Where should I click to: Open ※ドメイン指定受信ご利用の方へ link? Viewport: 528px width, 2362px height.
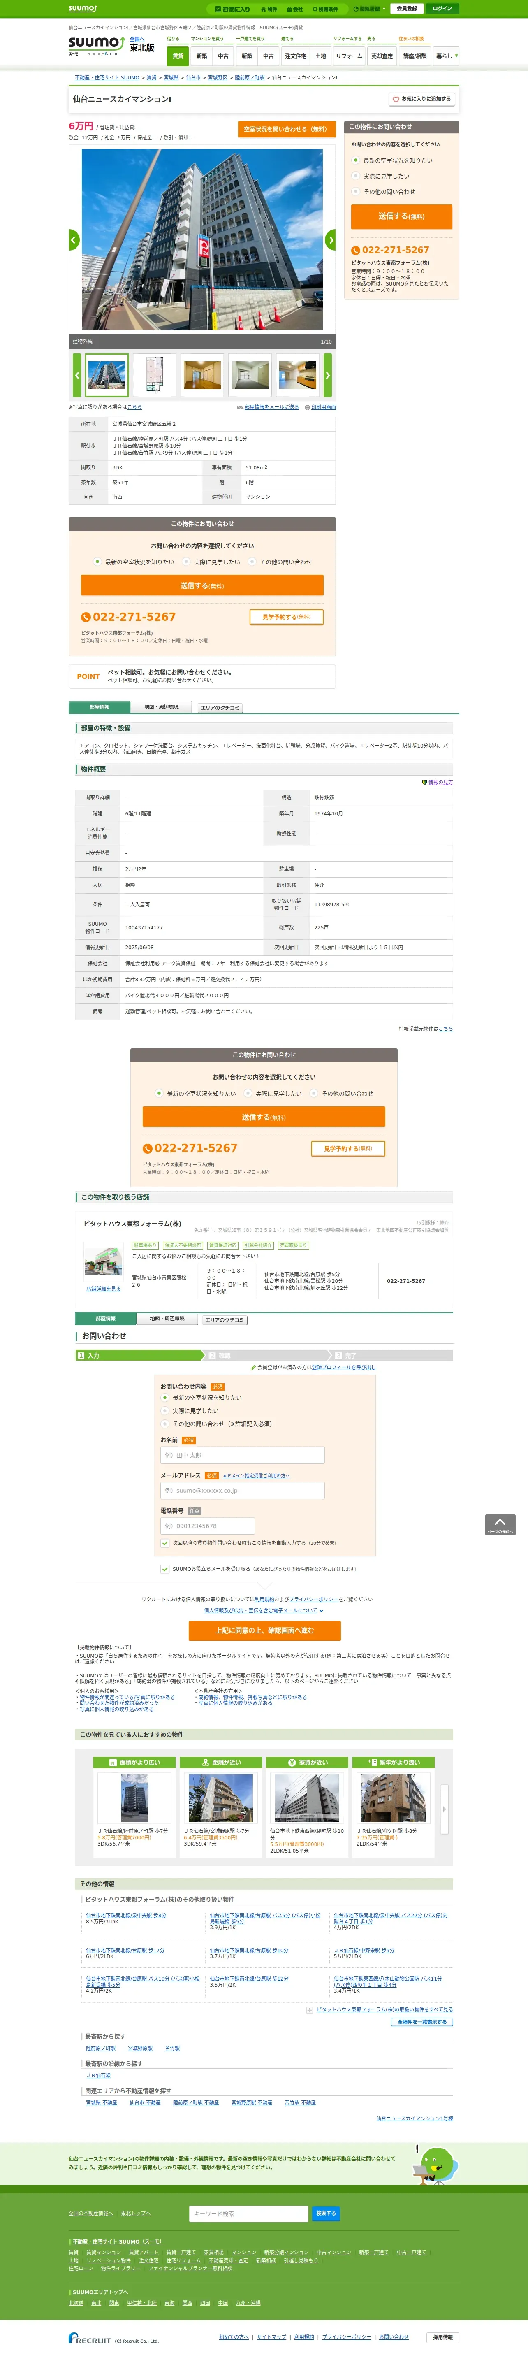click(x=257, y=1475)
